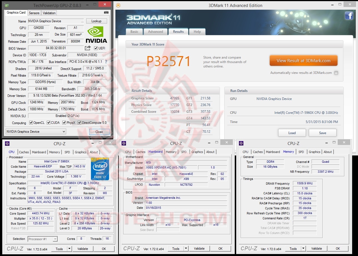Viewport: 358px width, 256px height.
Task: Open the NVIDIA Graphics Device dropdown in GPU-Z
Action: 36,132
